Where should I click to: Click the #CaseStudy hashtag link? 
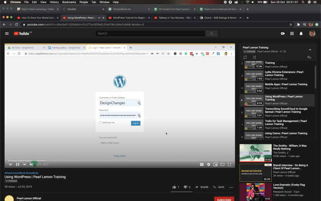[32, 173]
